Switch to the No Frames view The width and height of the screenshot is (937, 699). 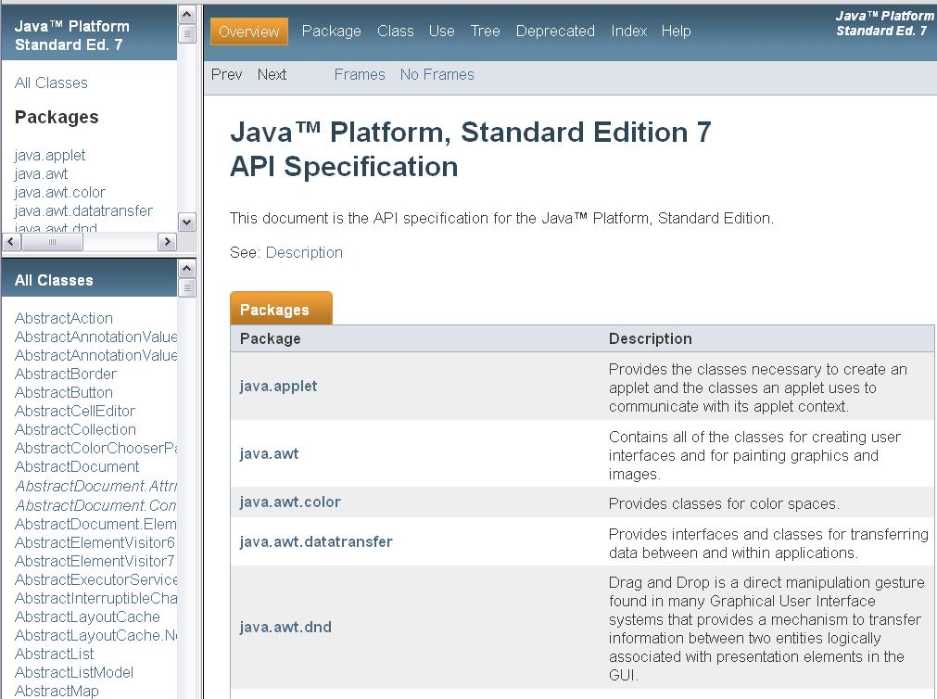click(437, 75)
